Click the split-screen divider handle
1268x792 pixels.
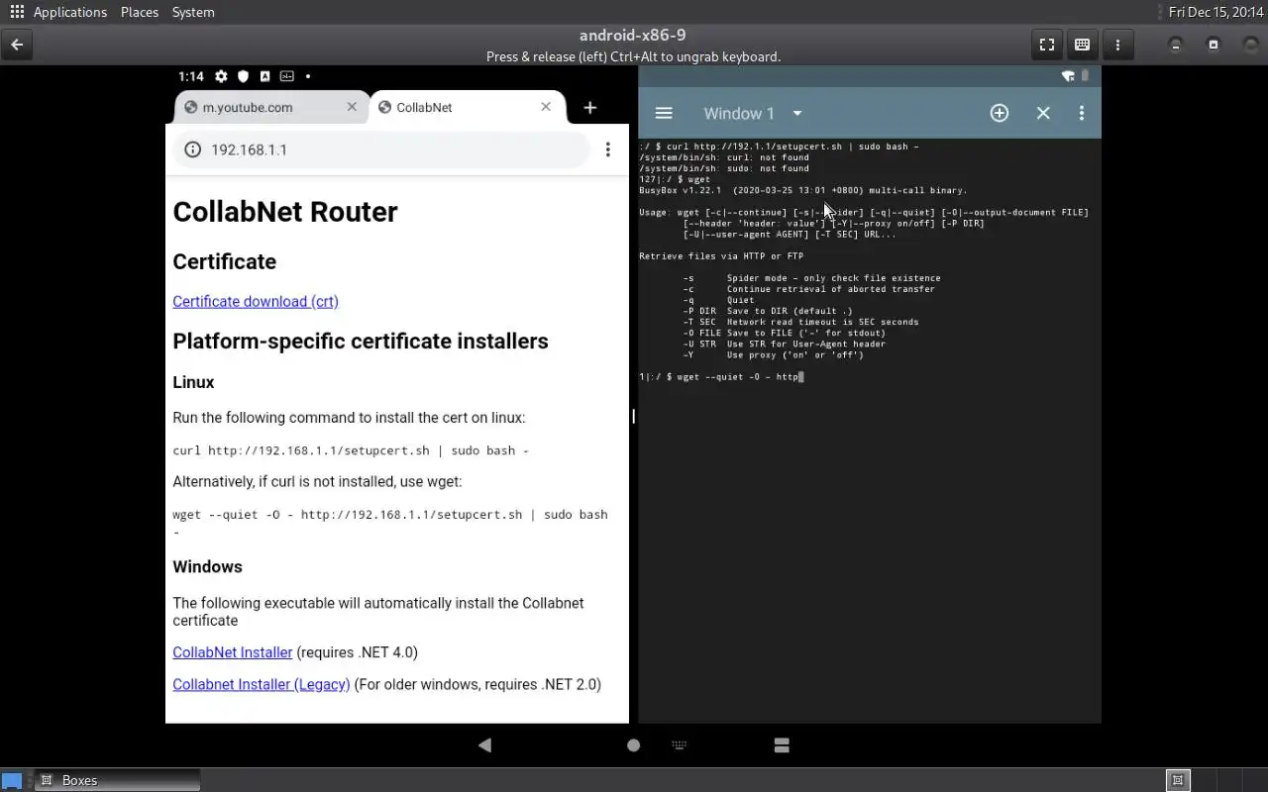tap(634, 416)
